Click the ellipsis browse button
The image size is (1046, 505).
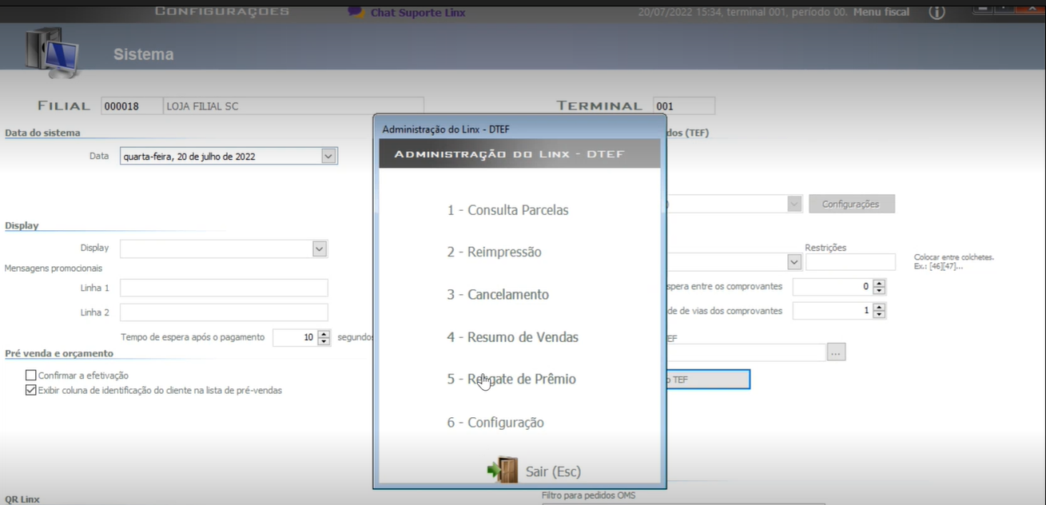click(x=837, y=352)
